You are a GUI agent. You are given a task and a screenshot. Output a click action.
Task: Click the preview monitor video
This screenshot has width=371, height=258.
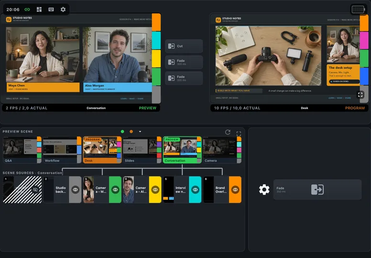click(x=76, y=58)
